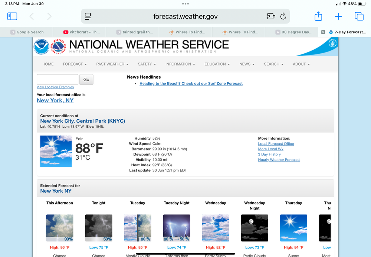Click the 'High: 82 °F' text

coord(216,247)
